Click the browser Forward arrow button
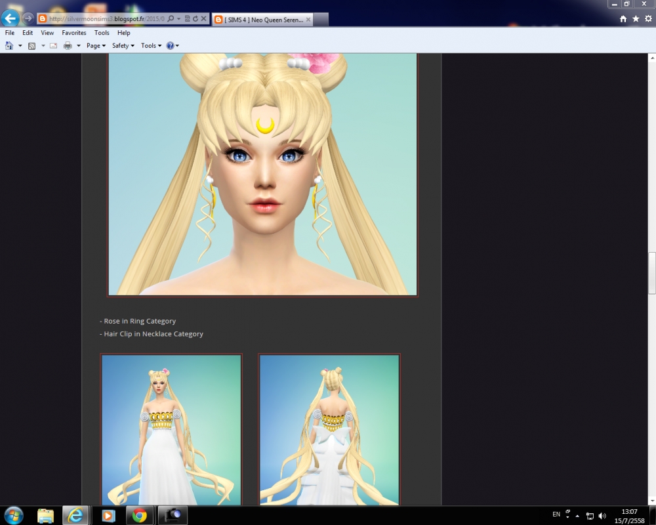Image resolution: width=656 pixels, height=525 pixels. click(28, 18)
